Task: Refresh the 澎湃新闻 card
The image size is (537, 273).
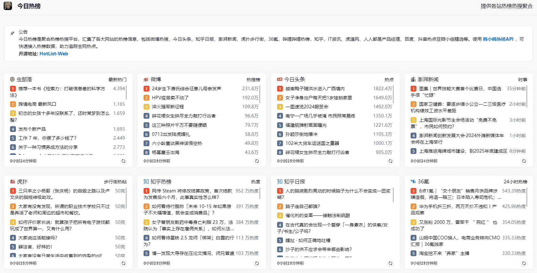Action: click(x=524, y=161)
